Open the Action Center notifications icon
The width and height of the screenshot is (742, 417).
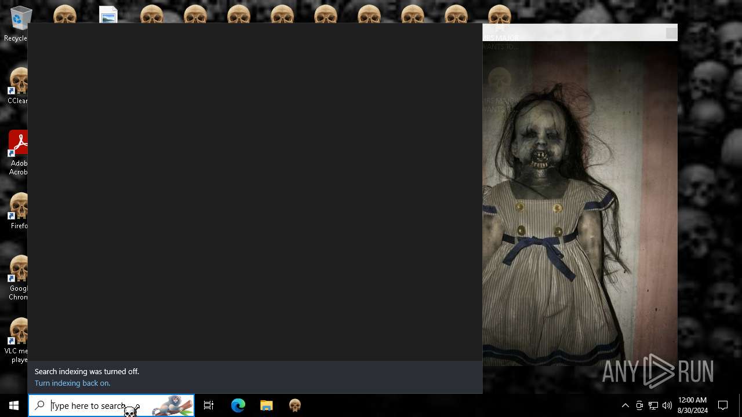[723, 405]
